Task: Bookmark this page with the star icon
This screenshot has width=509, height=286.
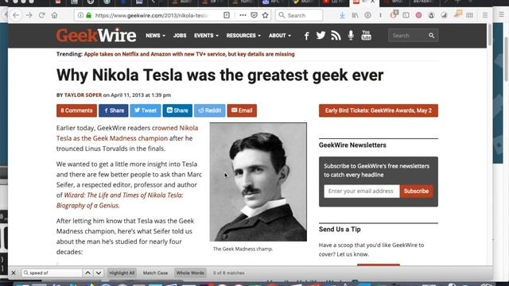Action: pos(265,15)
